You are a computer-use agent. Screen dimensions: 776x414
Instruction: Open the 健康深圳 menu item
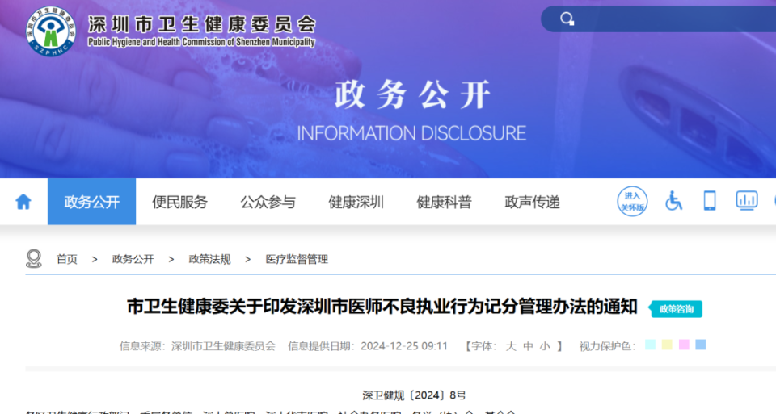pyautogui.click(x=356, y=202)
